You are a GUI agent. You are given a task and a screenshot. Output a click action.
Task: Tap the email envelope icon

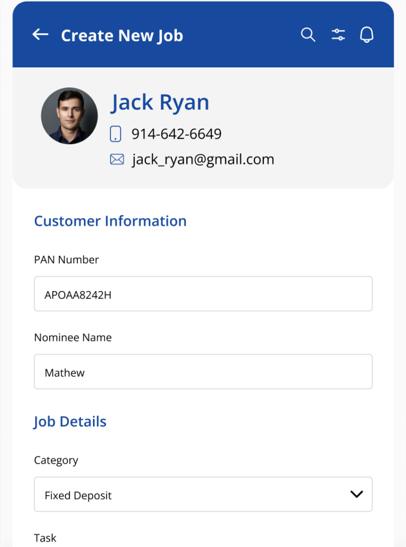click(117, 159)
